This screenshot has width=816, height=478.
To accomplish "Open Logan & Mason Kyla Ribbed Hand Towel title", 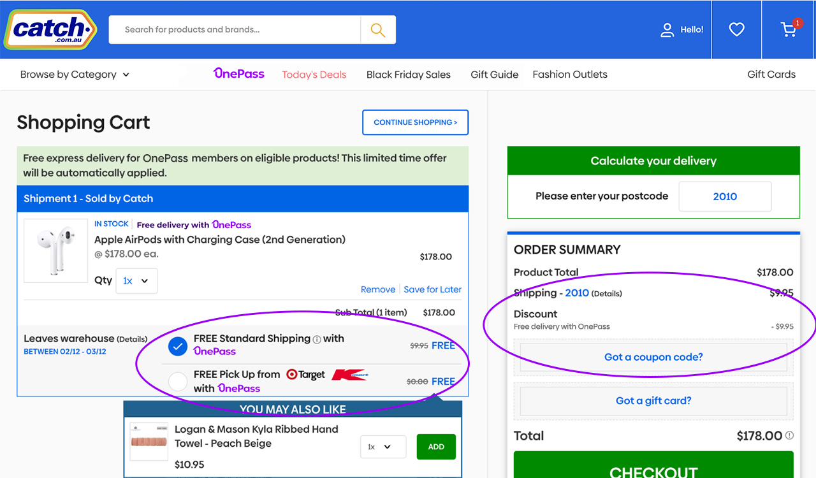I will click(x=256, y=437).
